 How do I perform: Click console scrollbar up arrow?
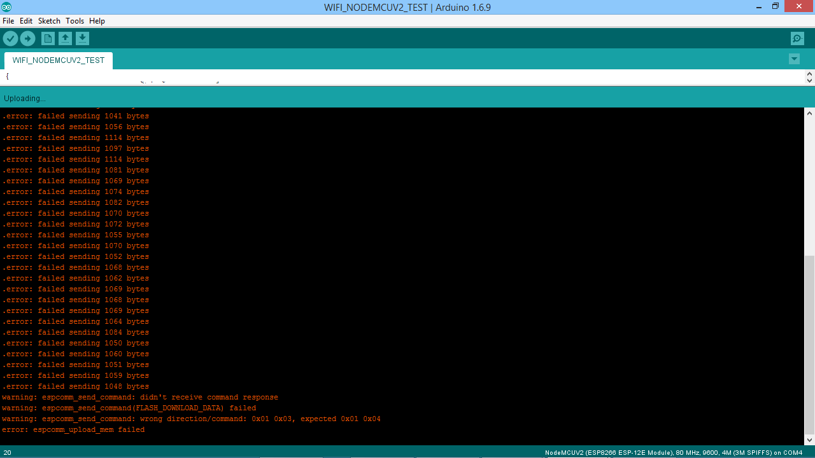pyautogui.click(x=809, y=113)
